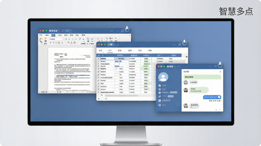
Task: Click the select-all corner of the spreadsheet grid
Action: pyautogui.click(x=98, y=55)
